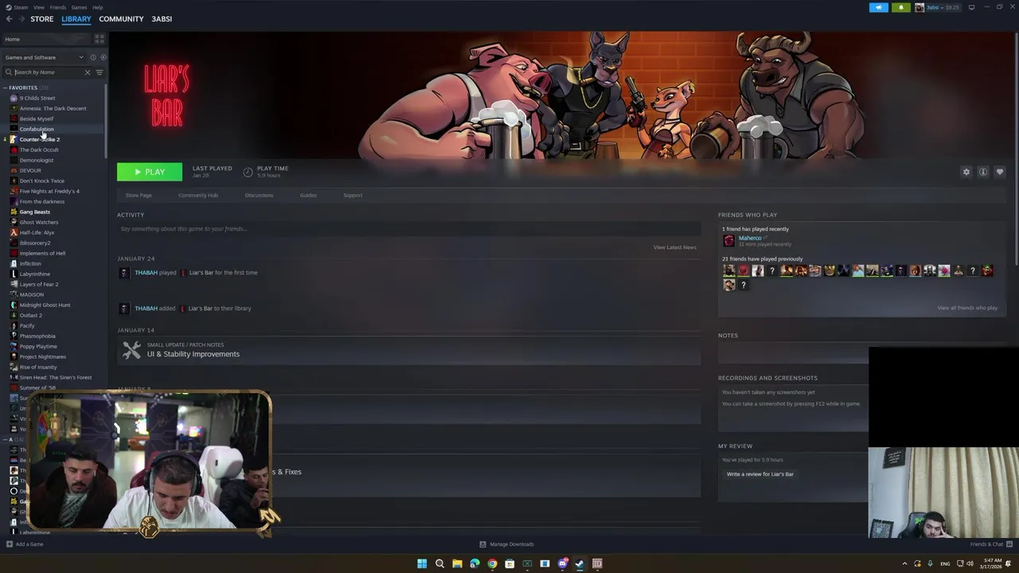Screen dimensions: 1019x573
Task: Open the advanced filter sliders icon
Action: pos(100,72)
